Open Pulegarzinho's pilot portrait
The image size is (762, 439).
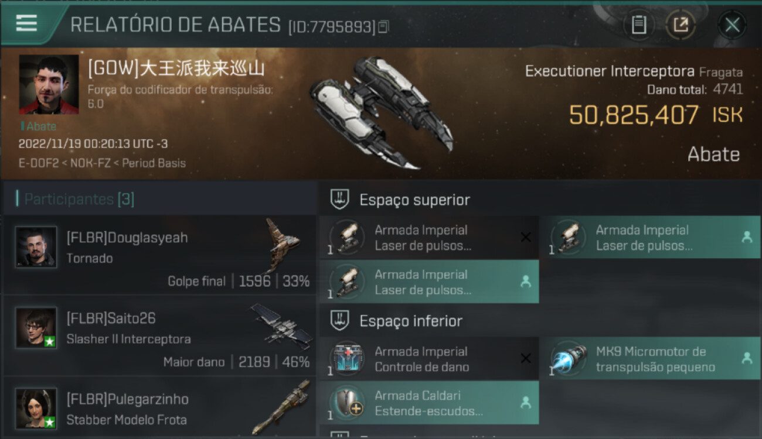36,408
